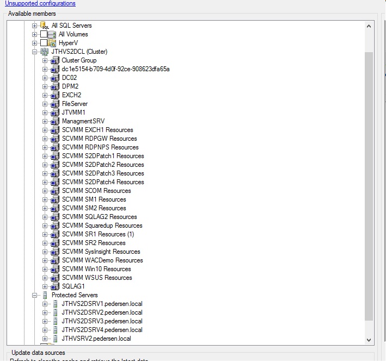Select SCVMM SR2 Resources row
Image resolution: width=386 pixels, height=363 pixels.
coord(94,243)
